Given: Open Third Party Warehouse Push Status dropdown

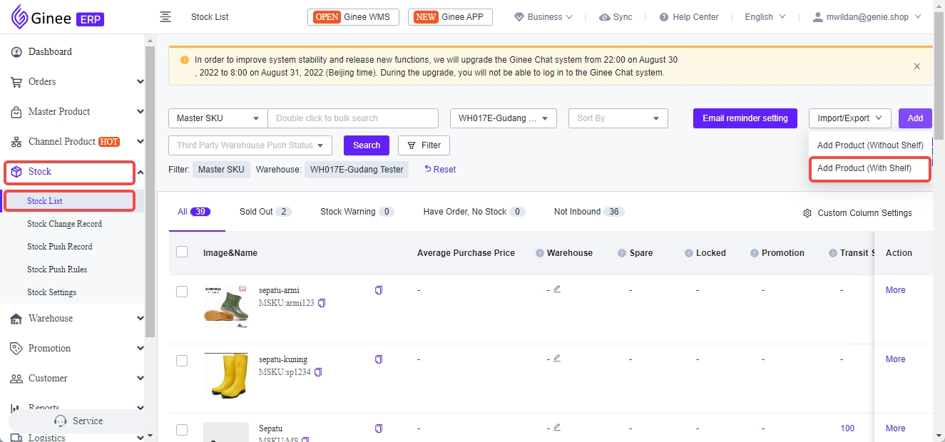Looking at the screenshot, I should pos(250,145).
